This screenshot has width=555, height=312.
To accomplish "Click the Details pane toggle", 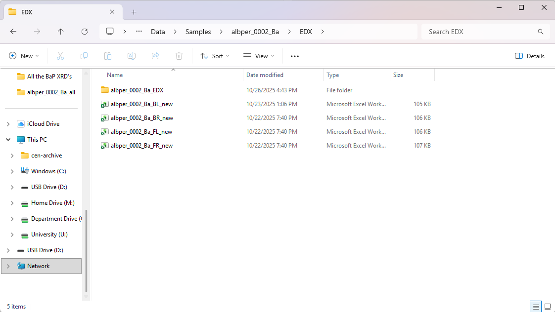I will [529, 56].
